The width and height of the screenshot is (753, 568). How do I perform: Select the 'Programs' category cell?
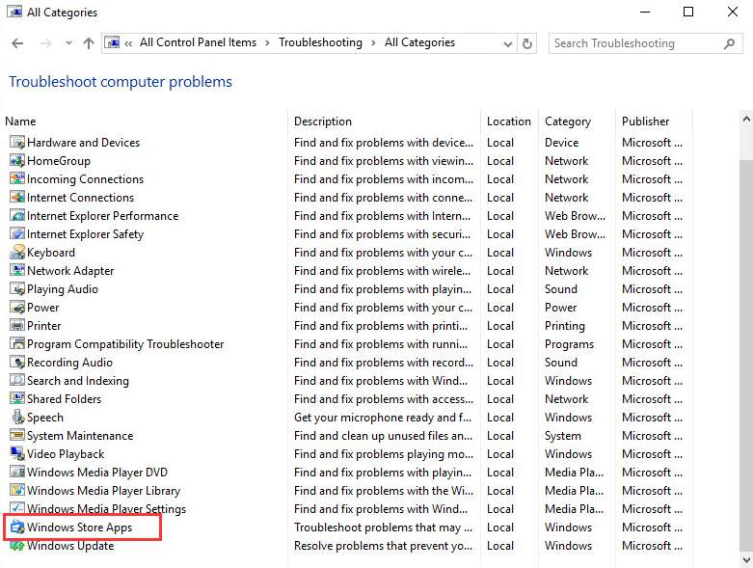(x=569, y=344)
